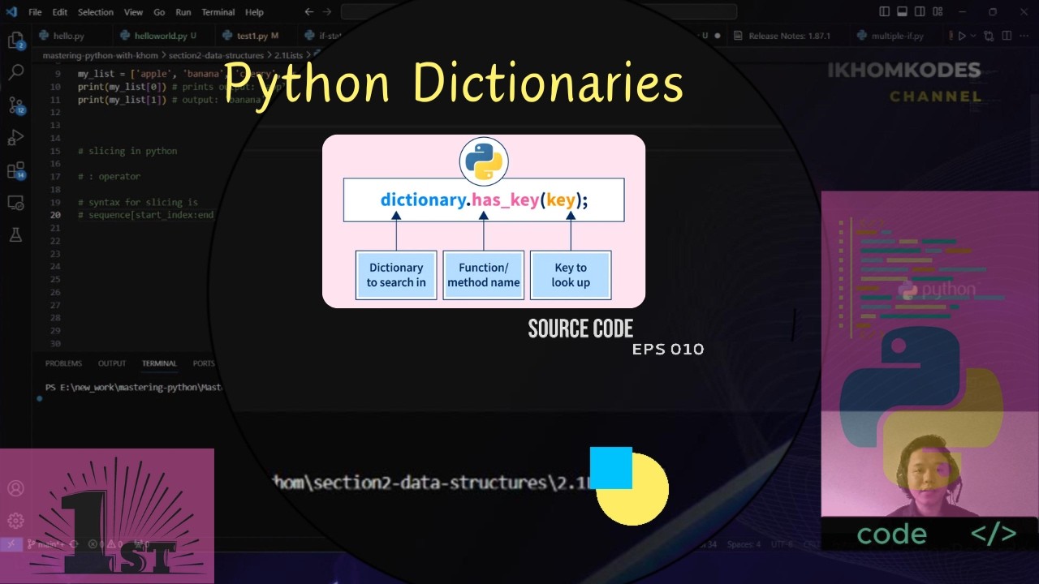Open the Testing flask view
This screenshot has width=1039, height=584.
[15, 234]
